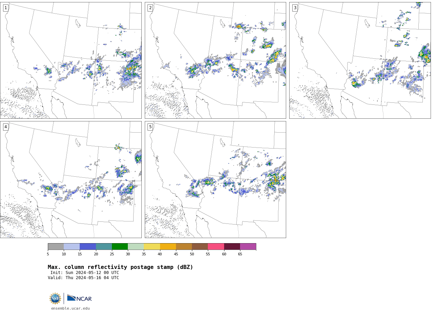Click the colorbar tick label 50
This screenshot has width=434, height=312.
click(x=192, y=254)
